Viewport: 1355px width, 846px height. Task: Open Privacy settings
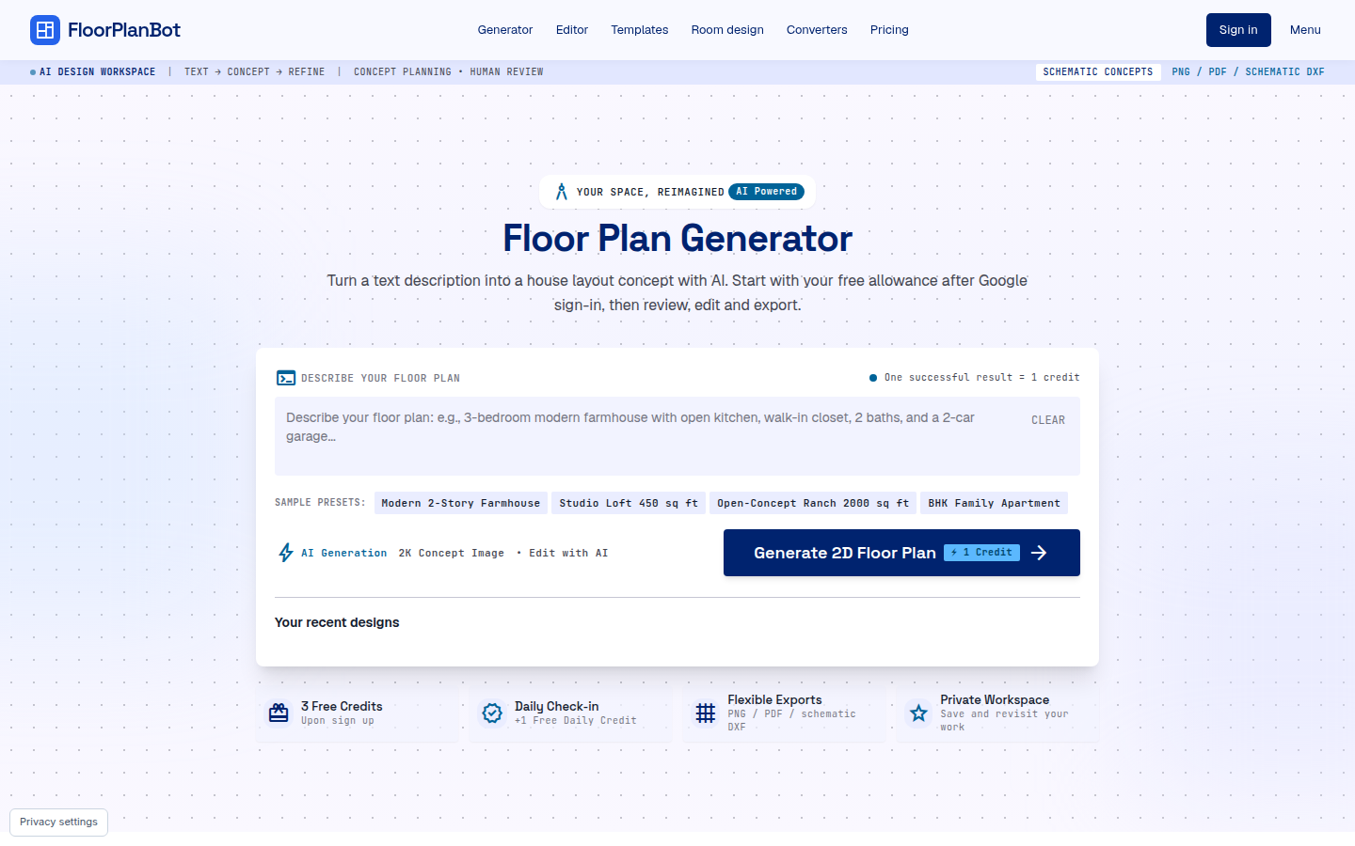(x=58, y=822)
